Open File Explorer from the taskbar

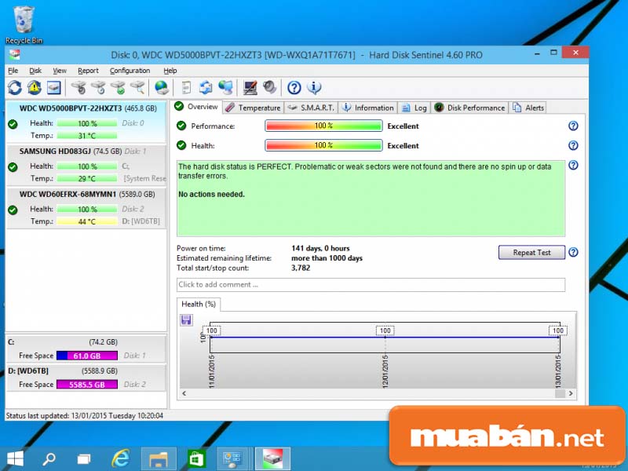(x=159, y=458)
